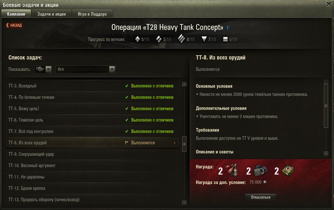The height and width of the screenshot is (210, 334).
Task: Select the square branch icon showing 0/15
Action: (x=225, y=39)
